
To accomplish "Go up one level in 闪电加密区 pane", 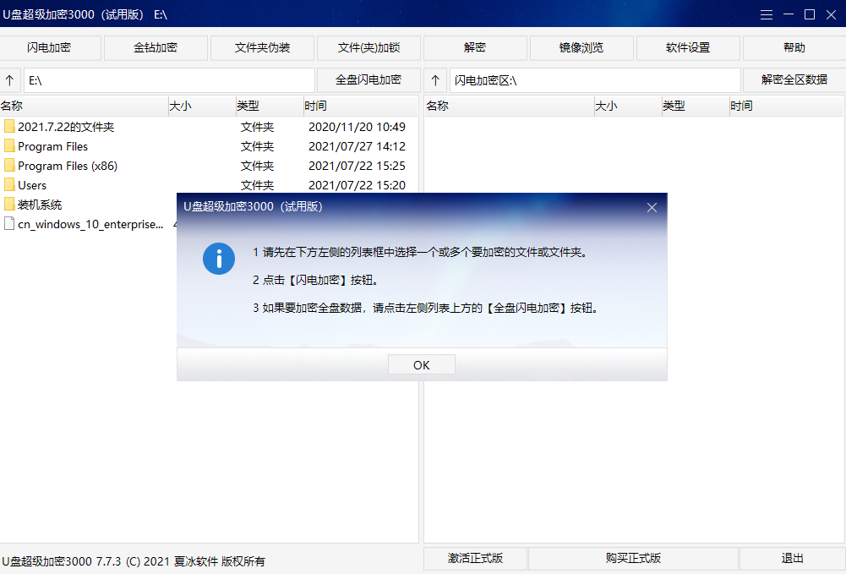I will [435, 80].
